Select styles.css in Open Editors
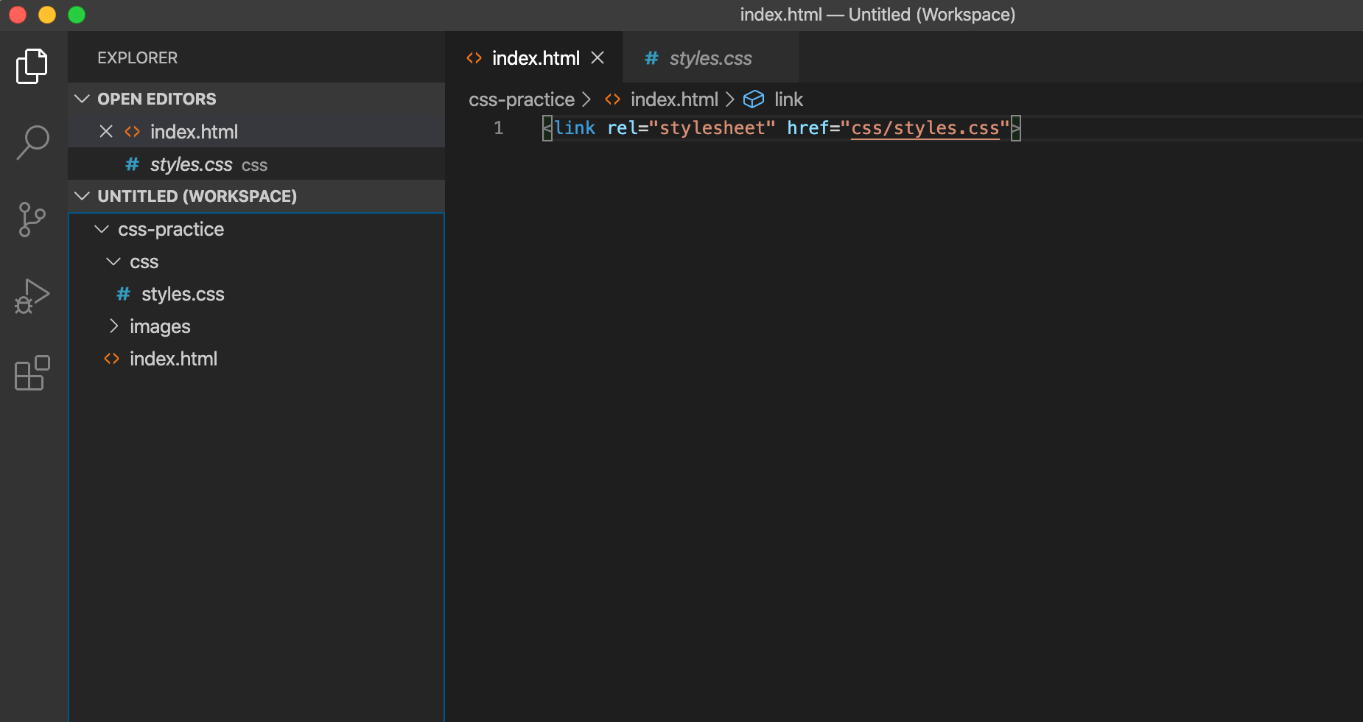 [256, 164]
